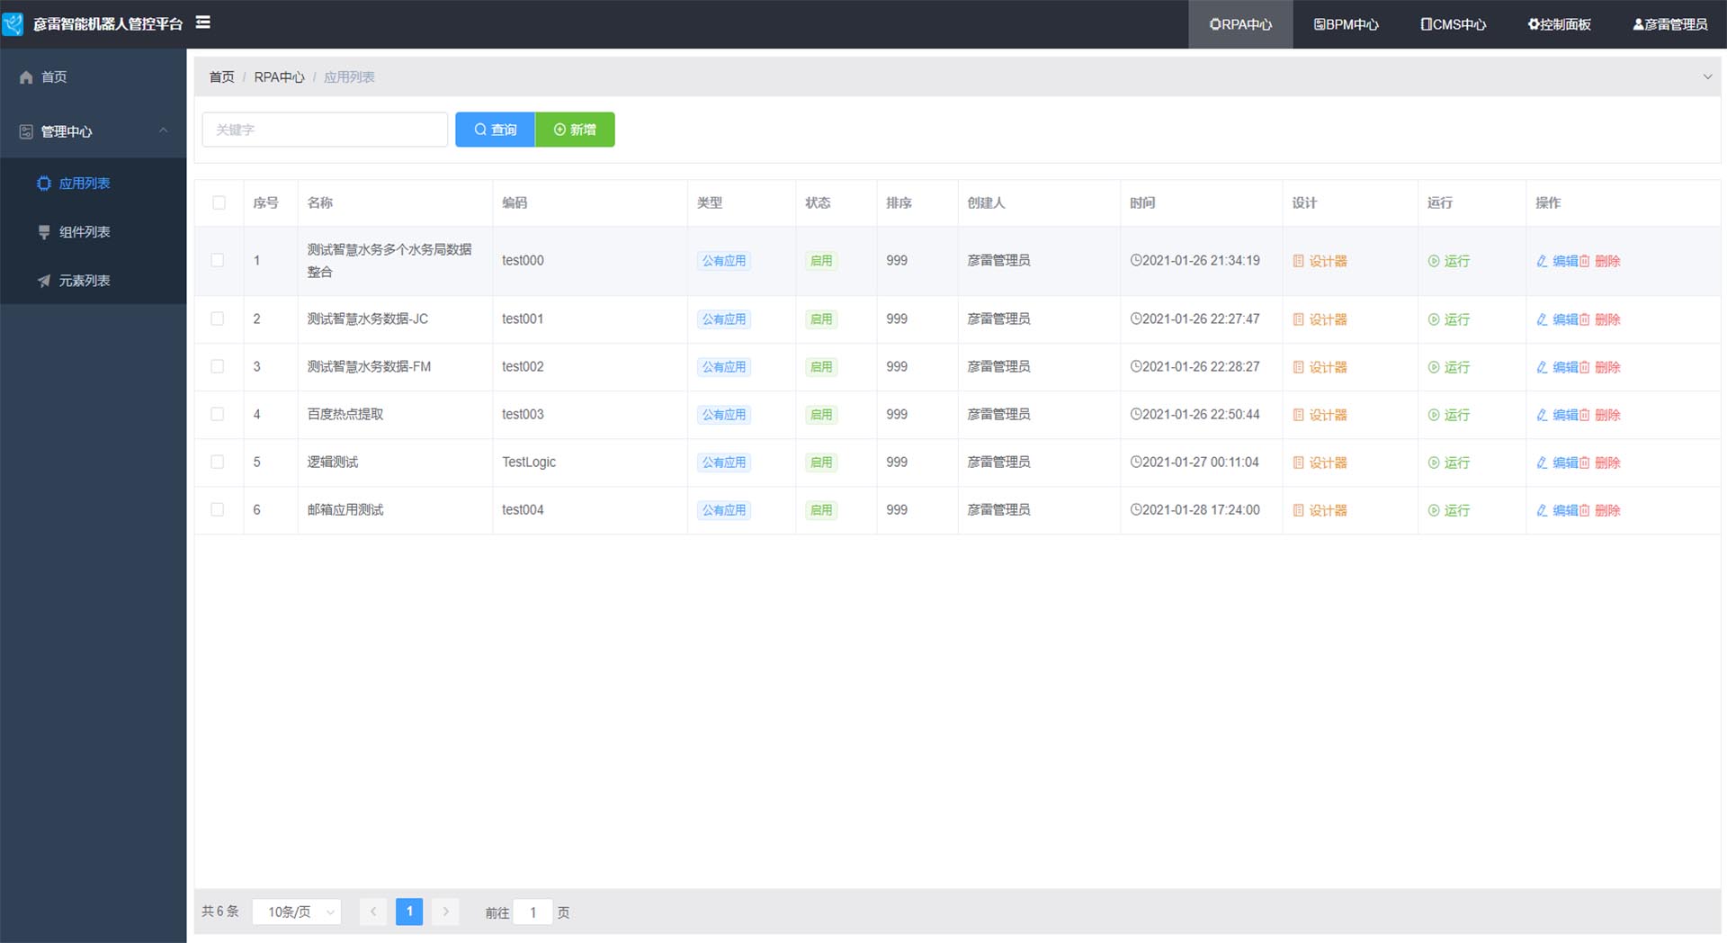
Task: Switch to BPM中心 tab
Action: click(1346, 24)
